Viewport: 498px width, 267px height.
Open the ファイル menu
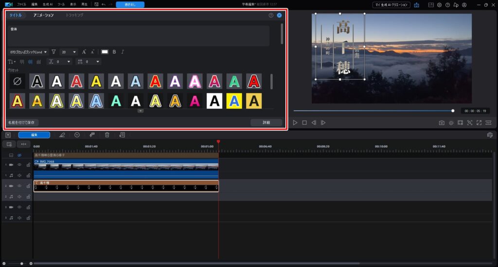22,4
